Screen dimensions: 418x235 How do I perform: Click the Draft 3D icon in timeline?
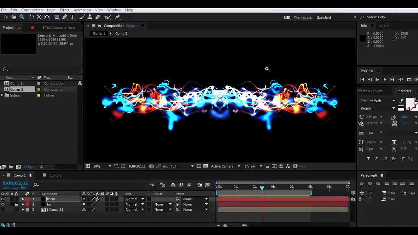tap(163, 185)
